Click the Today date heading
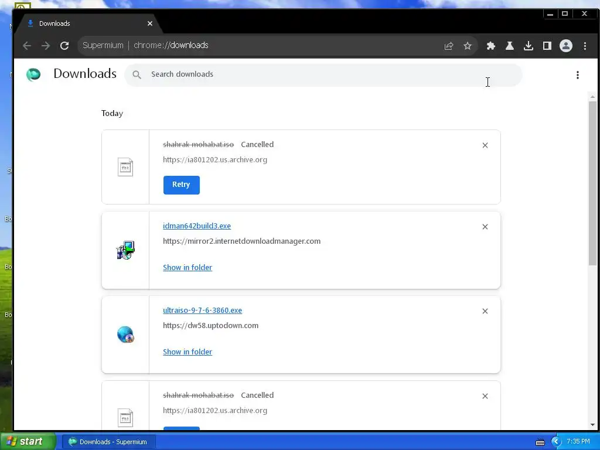 (112, 113)
